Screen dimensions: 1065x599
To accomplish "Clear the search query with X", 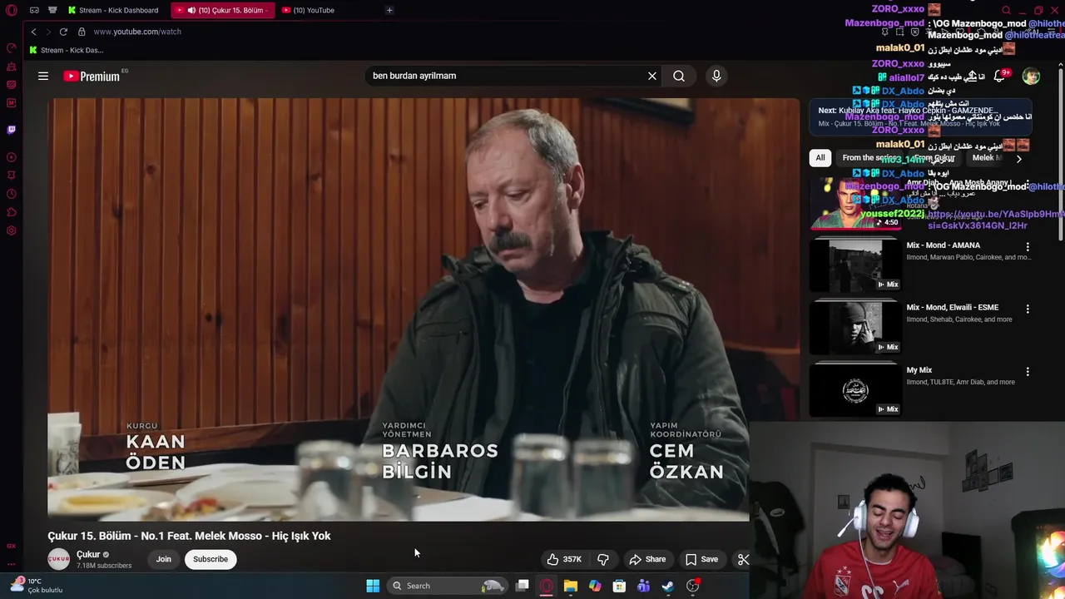I will (x=652, y=76).
